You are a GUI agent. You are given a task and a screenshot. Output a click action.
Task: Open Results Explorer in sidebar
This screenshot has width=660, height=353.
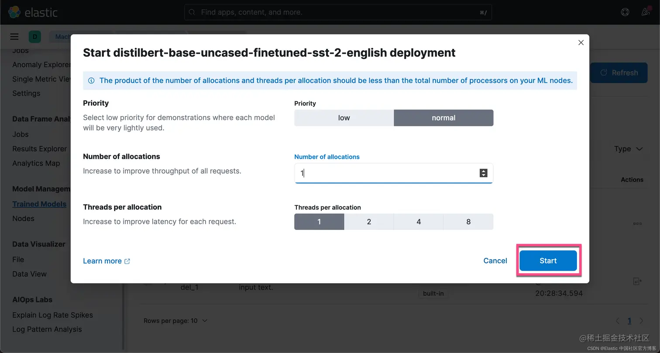pyautogui.click(x=40, y=149)
